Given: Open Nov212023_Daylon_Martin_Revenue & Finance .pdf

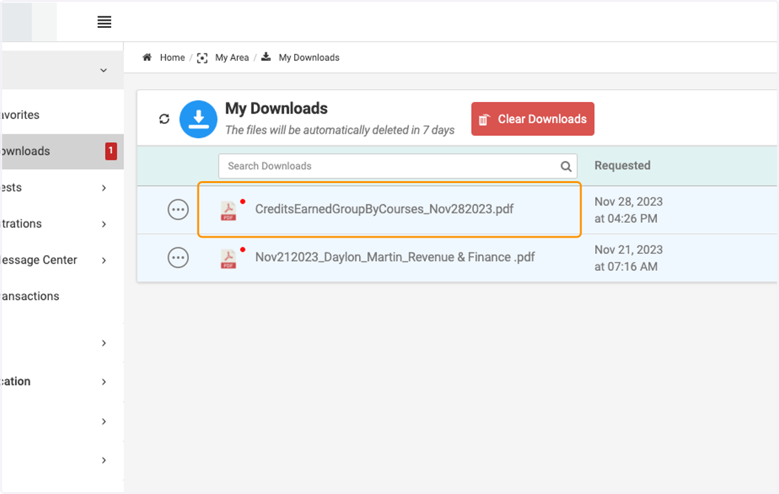Looking at the screenshot, I should (395, 257).
